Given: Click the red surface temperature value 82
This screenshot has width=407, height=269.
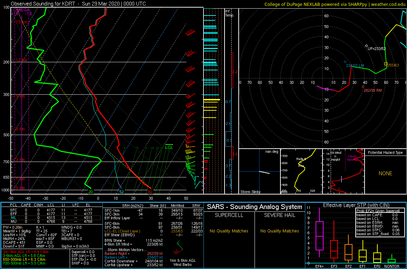Looking at the screenshot, I should [x=150, y=192].
